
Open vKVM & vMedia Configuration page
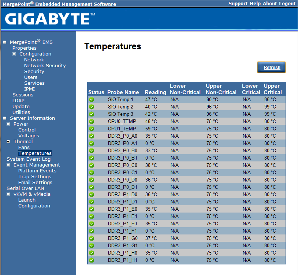[34, 206]
